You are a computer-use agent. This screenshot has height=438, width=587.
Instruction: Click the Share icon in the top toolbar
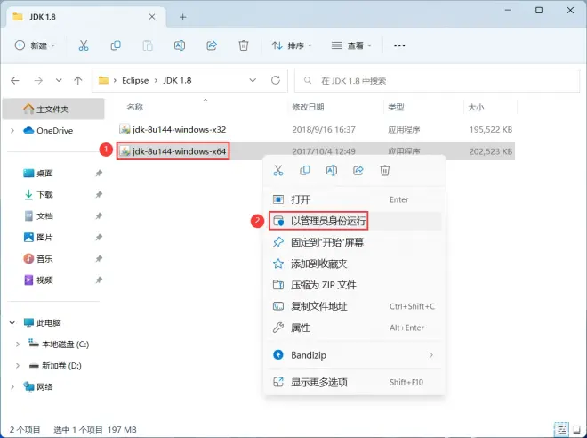(212, 45)
